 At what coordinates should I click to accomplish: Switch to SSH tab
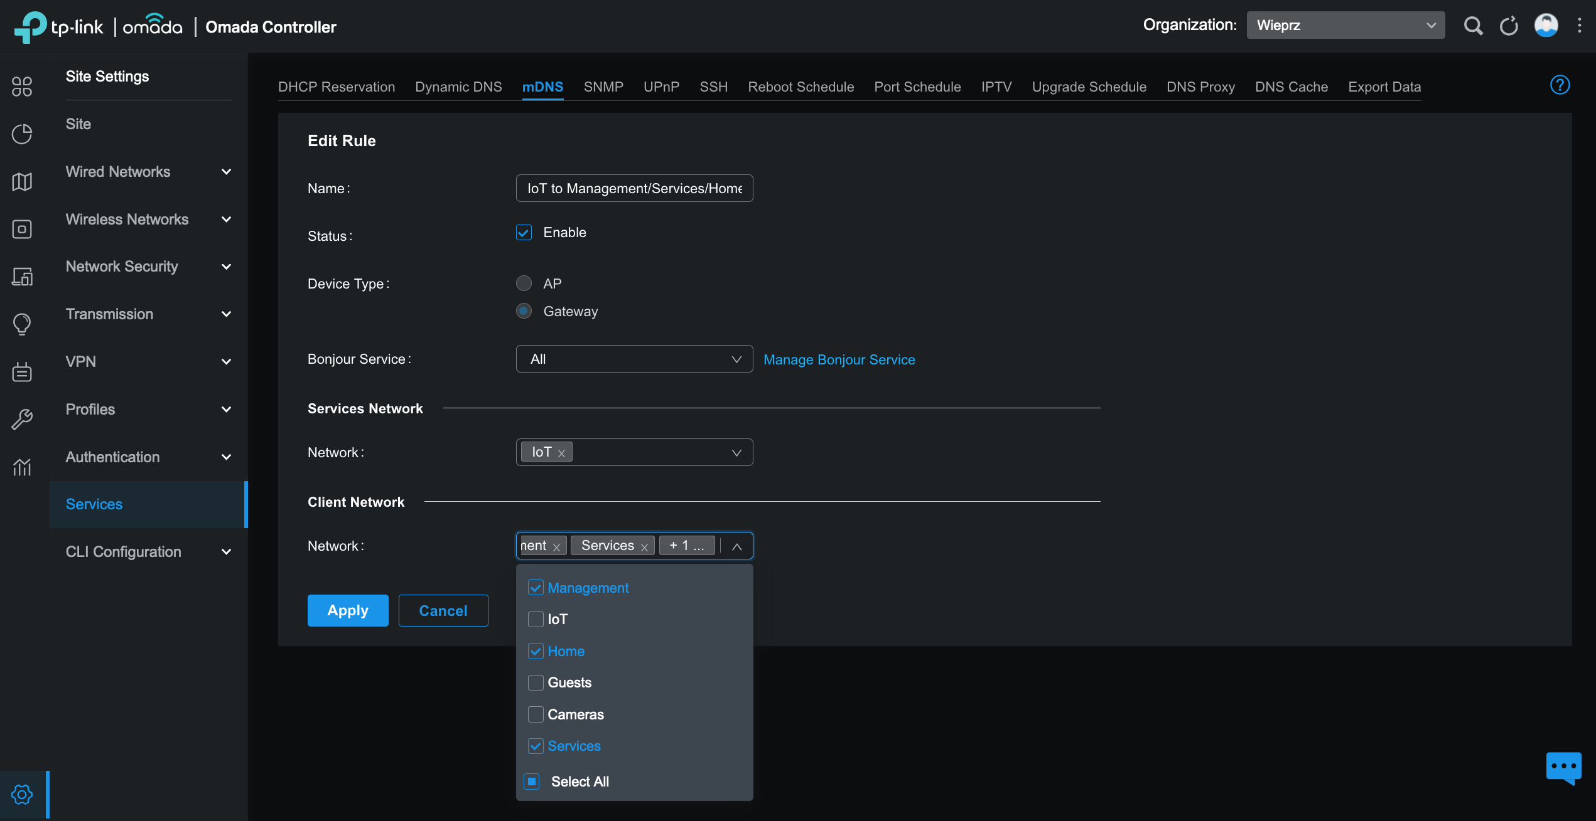pos(714,87)
